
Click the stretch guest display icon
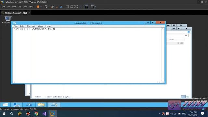pos(93,6)
